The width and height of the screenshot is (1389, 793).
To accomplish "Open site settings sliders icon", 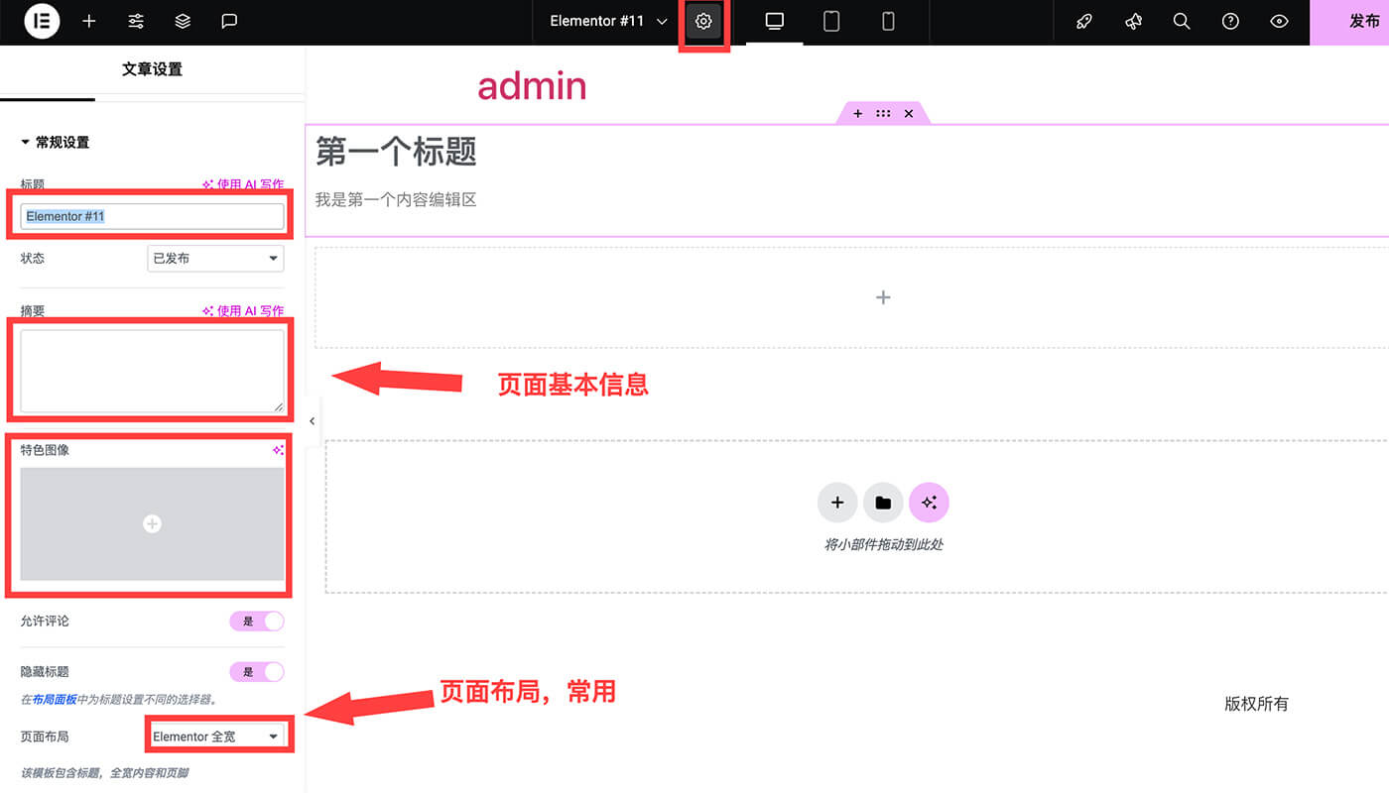I will (136, 21).
